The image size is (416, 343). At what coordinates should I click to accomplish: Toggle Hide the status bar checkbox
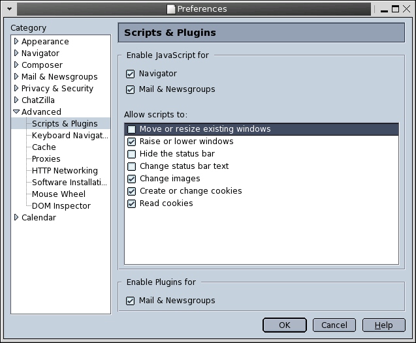tap(132, 155)
